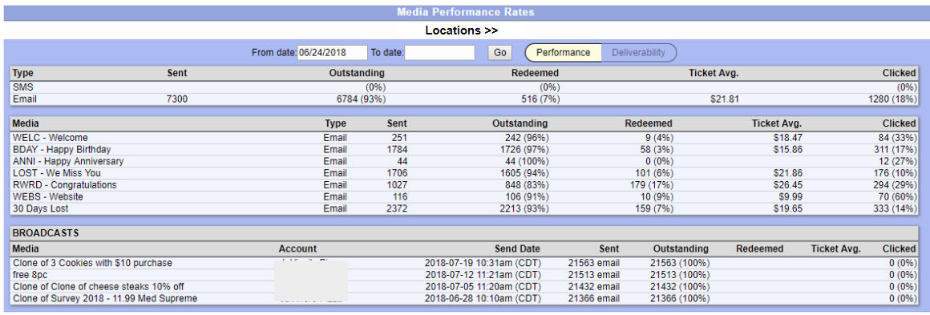
Task: Click the Go button
Action: (500, 53)
